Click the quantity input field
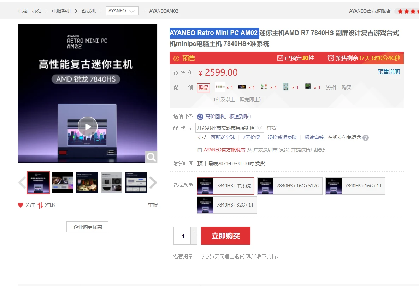The width and height of the screenshot is (419, 286). pos(183,236)
